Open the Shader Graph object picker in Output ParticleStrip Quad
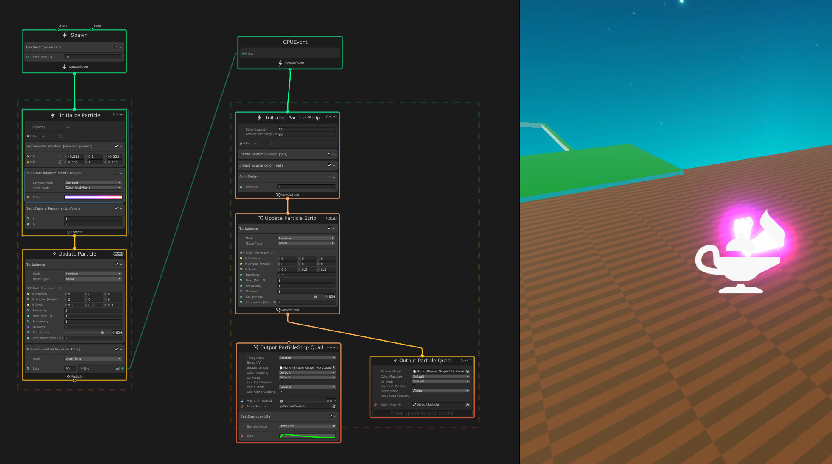 [333, 367]
